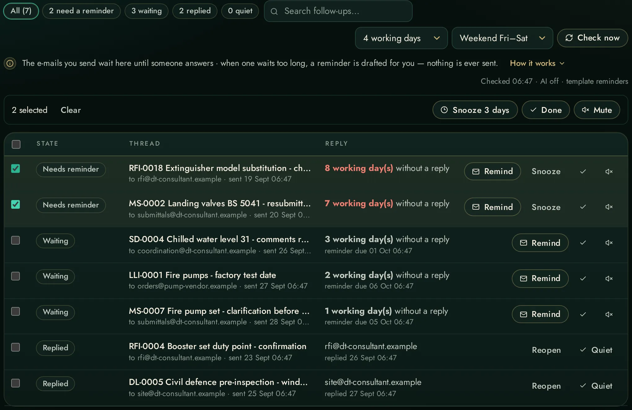Mute the MS-0007 Fire pump set thread
This screenshot has height=410, width=632.
(609, 314)
